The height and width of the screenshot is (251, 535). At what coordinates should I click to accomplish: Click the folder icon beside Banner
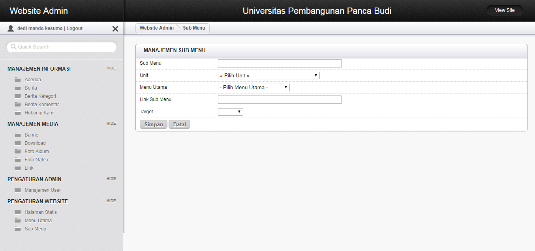[18, 135]
